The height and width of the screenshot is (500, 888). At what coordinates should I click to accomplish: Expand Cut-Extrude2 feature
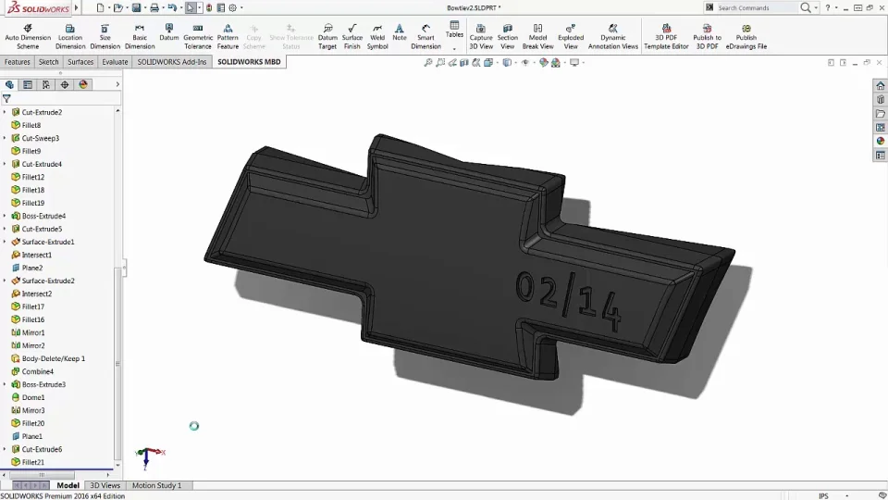[x=5, y=112]
